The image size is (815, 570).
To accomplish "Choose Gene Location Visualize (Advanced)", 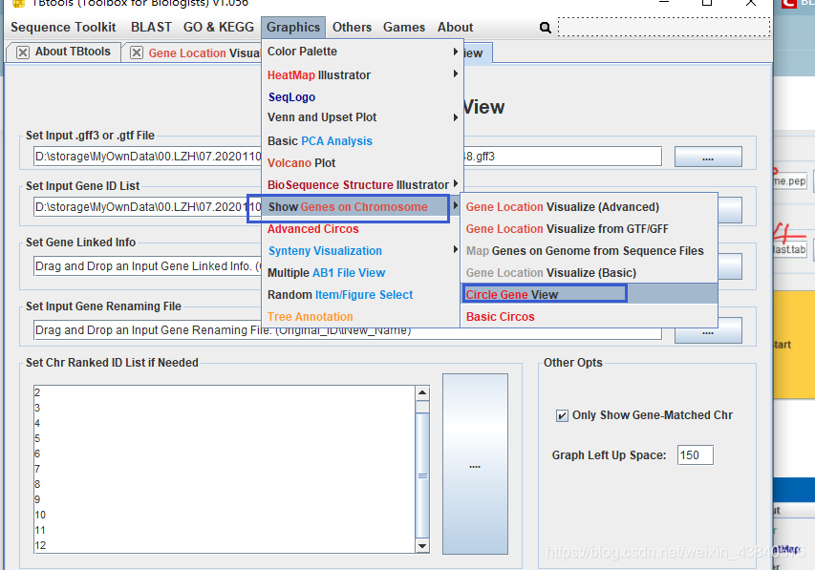I will (x=589, y=207).
